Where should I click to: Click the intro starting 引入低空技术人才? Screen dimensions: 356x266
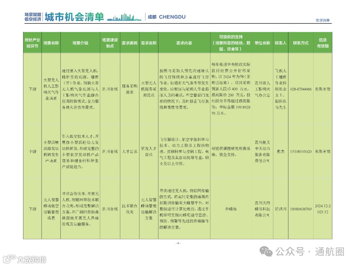tap(80, 151)
